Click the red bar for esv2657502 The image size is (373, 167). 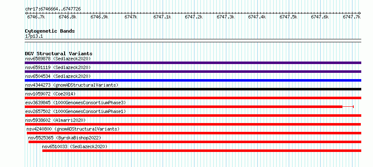(193, 116)
